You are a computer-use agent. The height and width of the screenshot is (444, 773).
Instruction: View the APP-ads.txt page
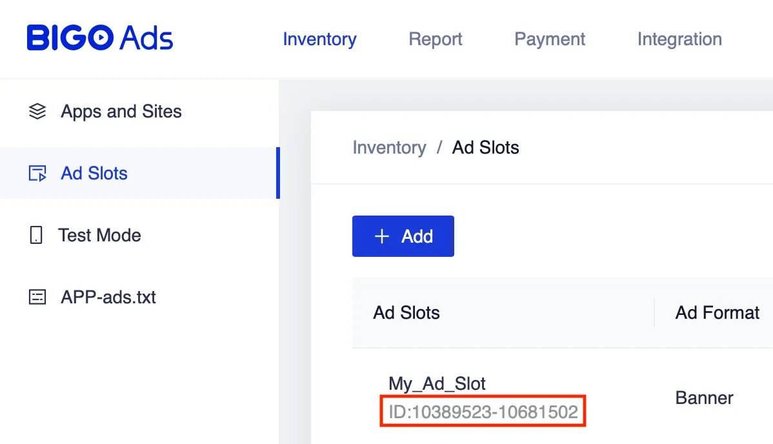(107, 297)
